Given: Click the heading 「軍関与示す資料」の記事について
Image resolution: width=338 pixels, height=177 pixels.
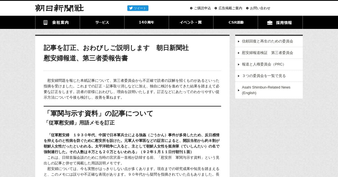Looking at the screenshot, I should tap(98, 114).
